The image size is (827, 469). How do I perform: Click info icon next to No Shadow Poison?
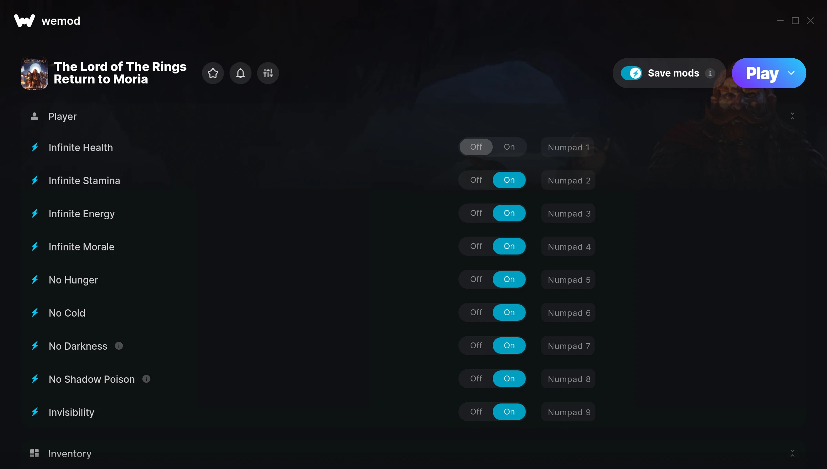coord(146,379)
